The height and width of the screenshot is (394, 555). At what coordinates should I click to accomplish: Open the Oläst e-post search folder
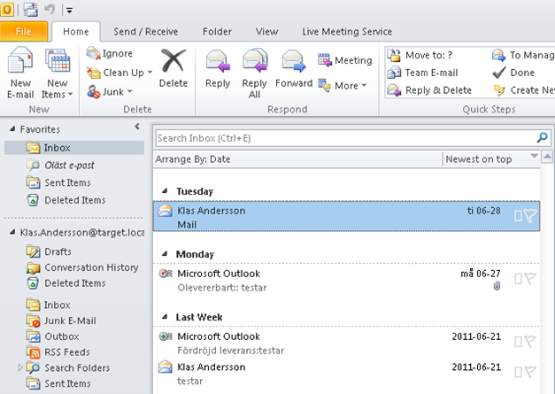tap(60, 165)
